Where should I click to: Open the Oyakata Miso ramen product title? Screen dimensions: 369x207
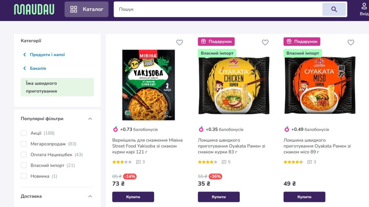(x=317, y=146)
